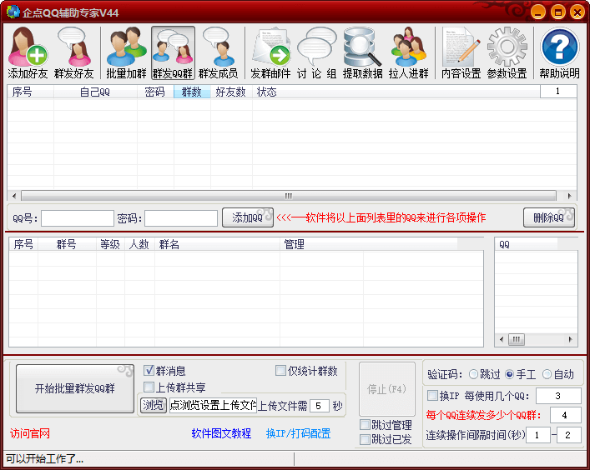
Task: Click the 删除QQ button
Action: pyautogui.click(x=549, y=217)
